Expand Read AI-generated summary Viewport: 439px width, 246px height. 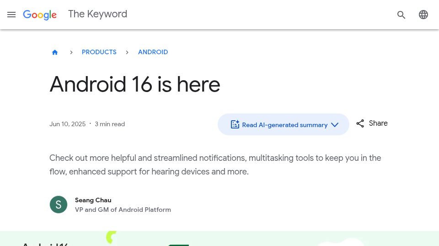284,124
